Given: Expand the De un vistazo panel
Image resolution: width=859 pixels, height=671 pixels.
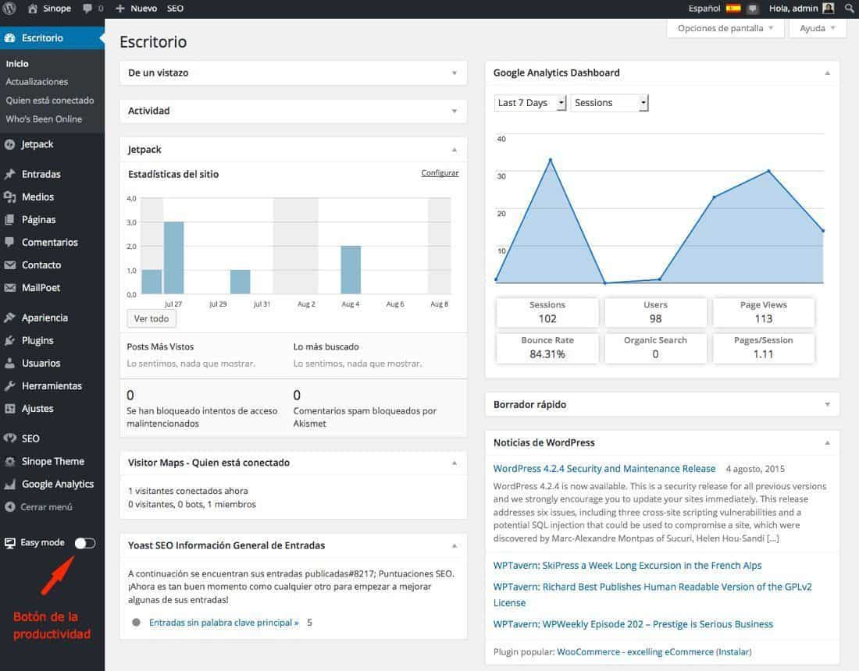Looking at the screenshot, I should (x=454, y=73).
